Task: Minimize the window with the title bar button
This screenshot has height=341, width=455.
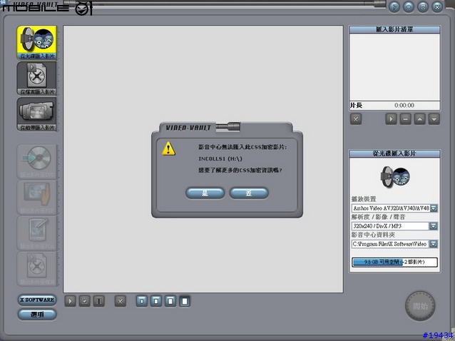Action: pyautogui.click(x=408, y=6)
